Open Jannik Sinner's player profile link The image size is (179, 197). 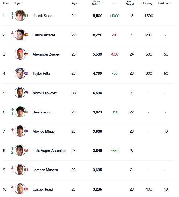click(x=43, y=16)
